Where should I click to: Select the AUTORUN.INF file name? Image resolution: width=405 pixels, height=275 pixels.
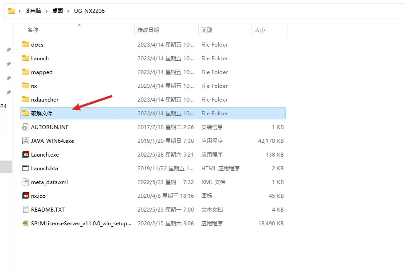[x=50, y=127]
